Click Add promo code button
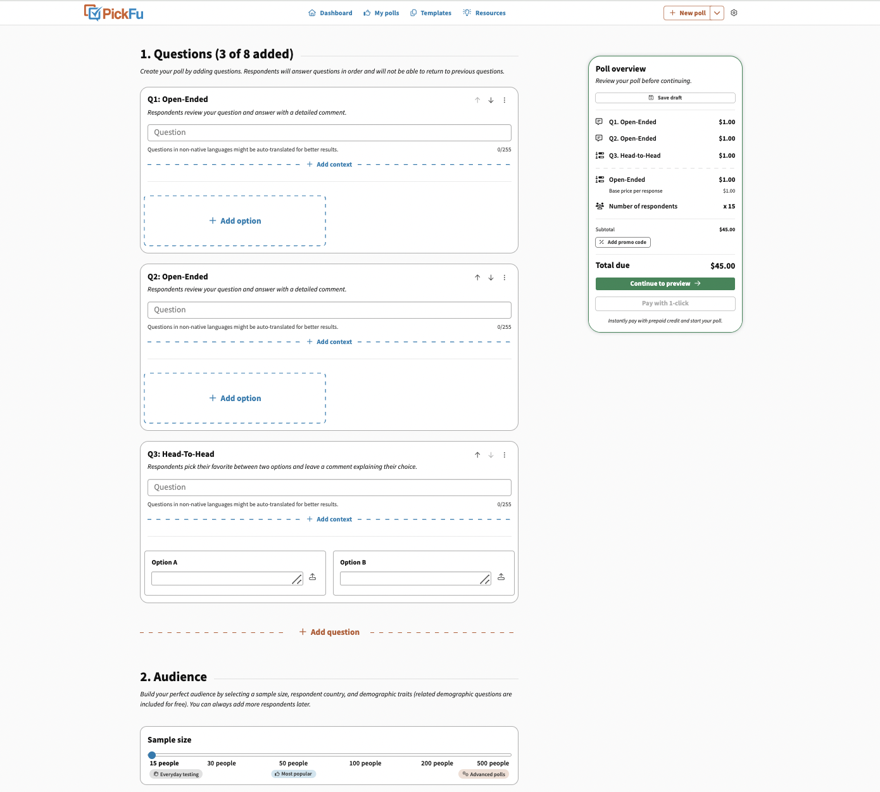880x792 pixels. click(x=623, y=242)
